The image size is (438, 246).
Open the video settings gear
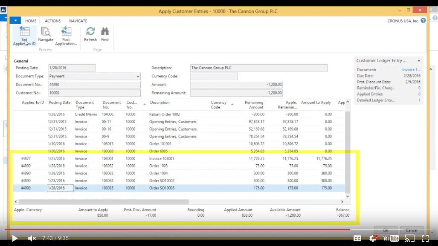(373, 238)
